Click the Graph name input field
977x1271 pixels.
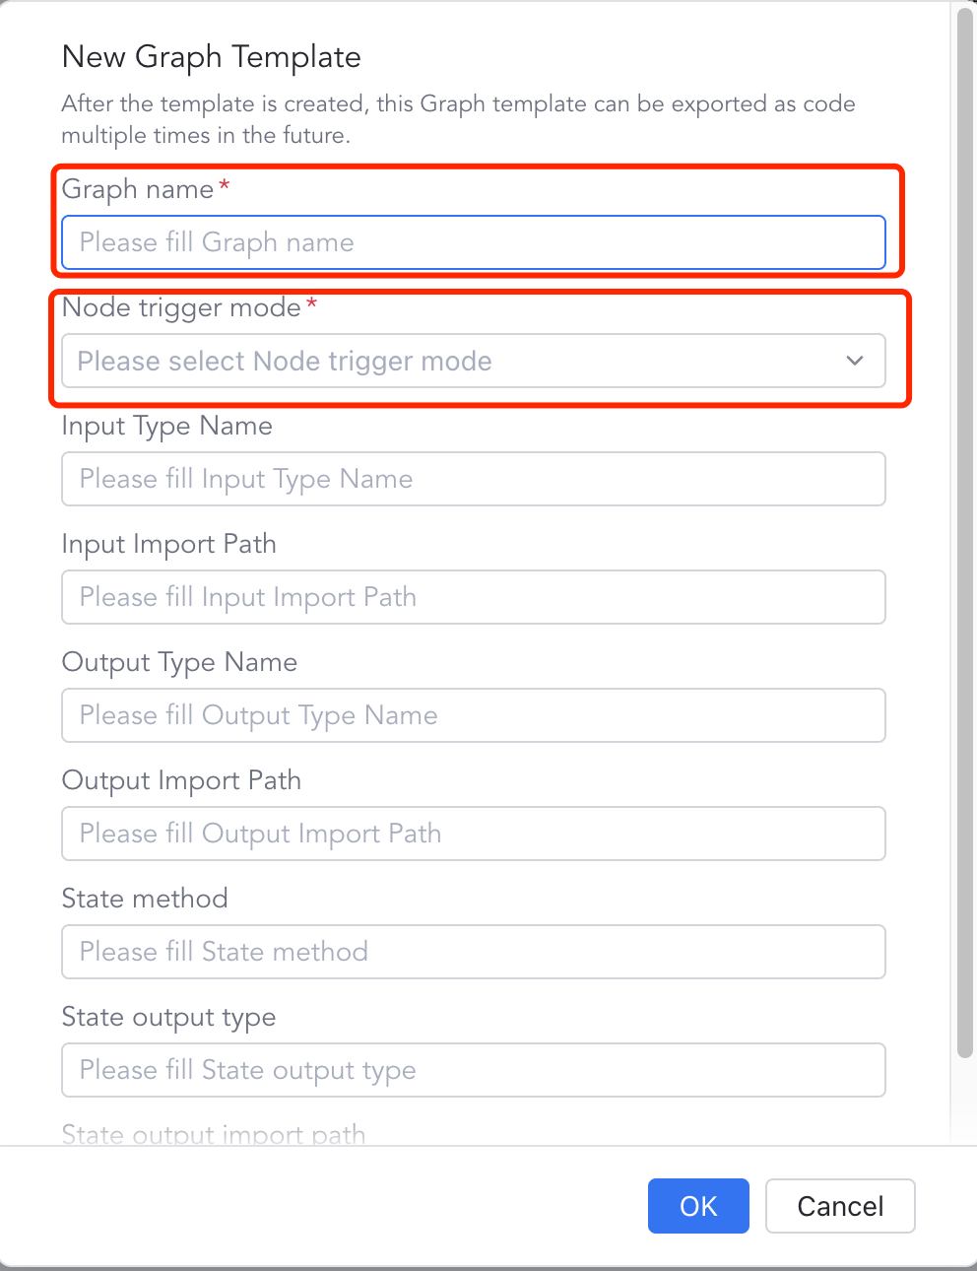coord(473,242)
